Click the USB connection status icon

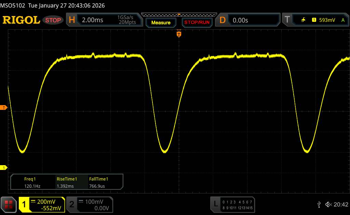319,204
